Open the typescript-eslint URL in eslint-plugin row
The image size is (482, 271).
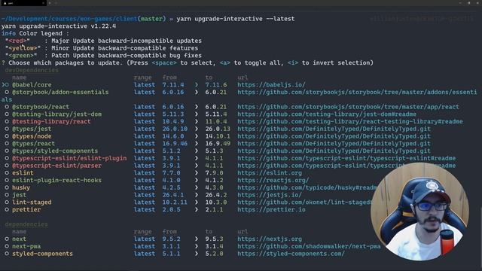pos(346,158)
